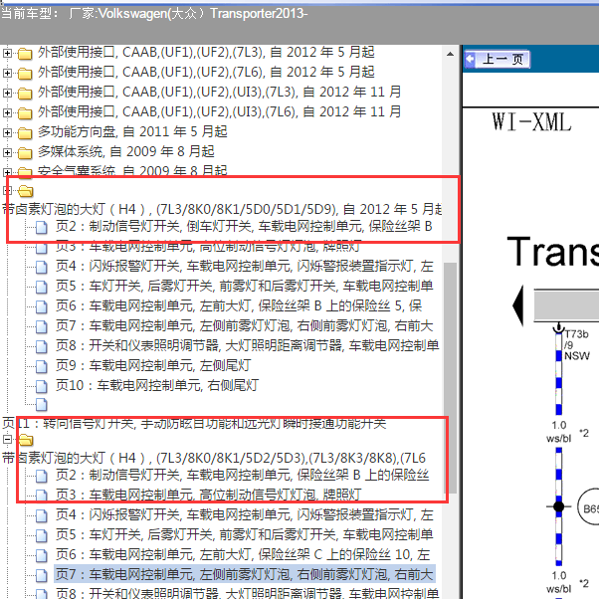Image resolution: width=599 pixels, height=599 pixels.
Task: Open 页2: 制动信号灯开关, 倒车灯开关 page
Action: pyautogui.click(x=244, y=226)
